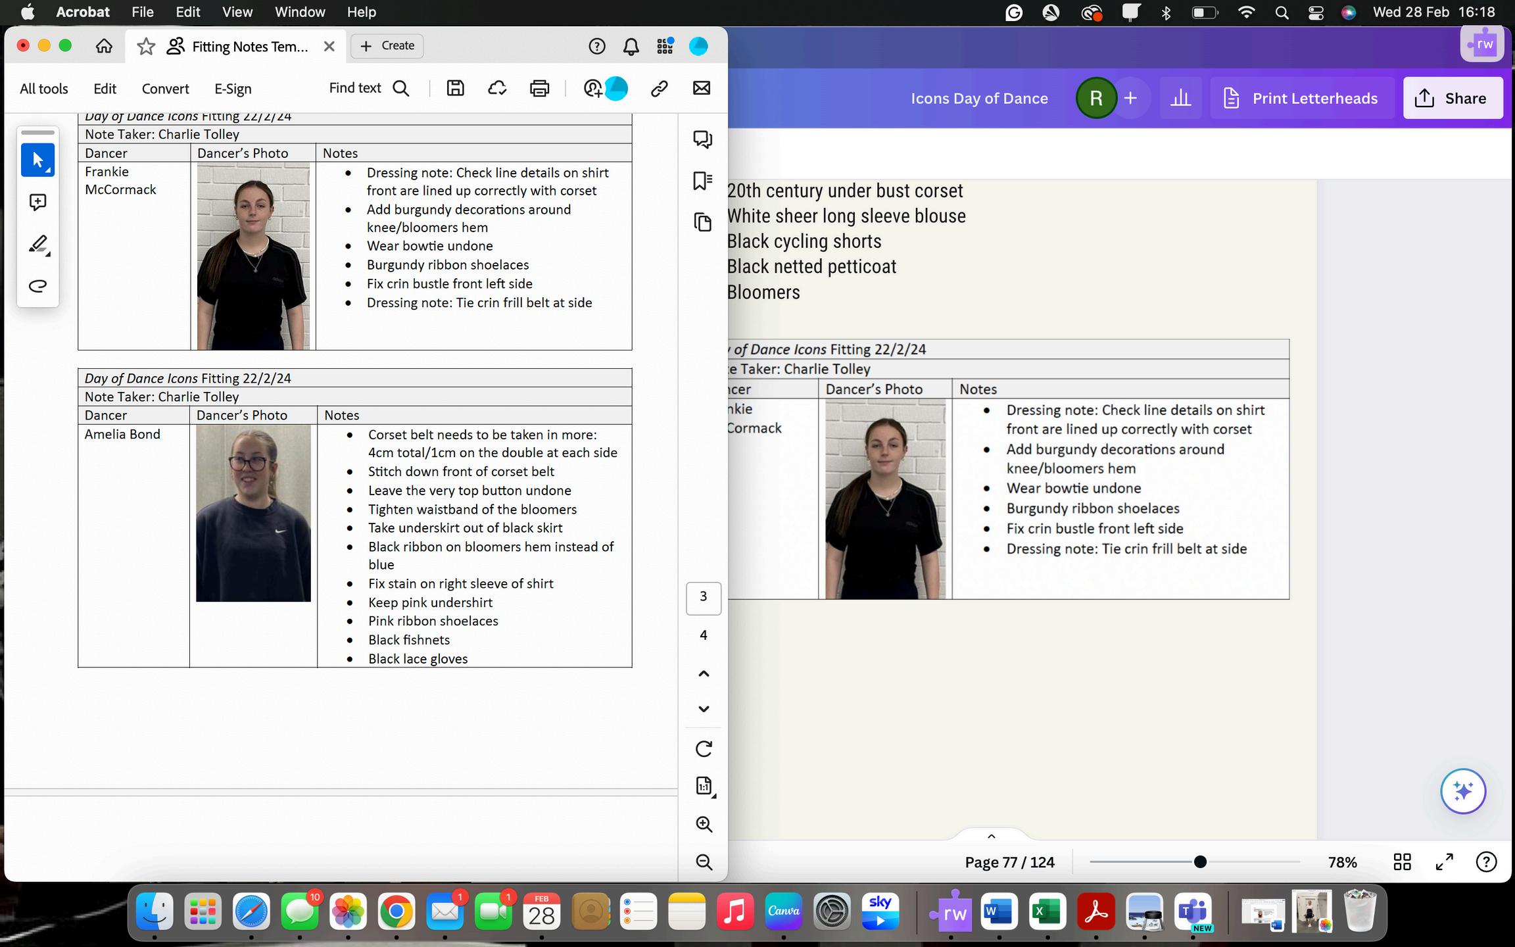Toggle Canva grid view
Screen dimensions: 1515x947
1402,862
